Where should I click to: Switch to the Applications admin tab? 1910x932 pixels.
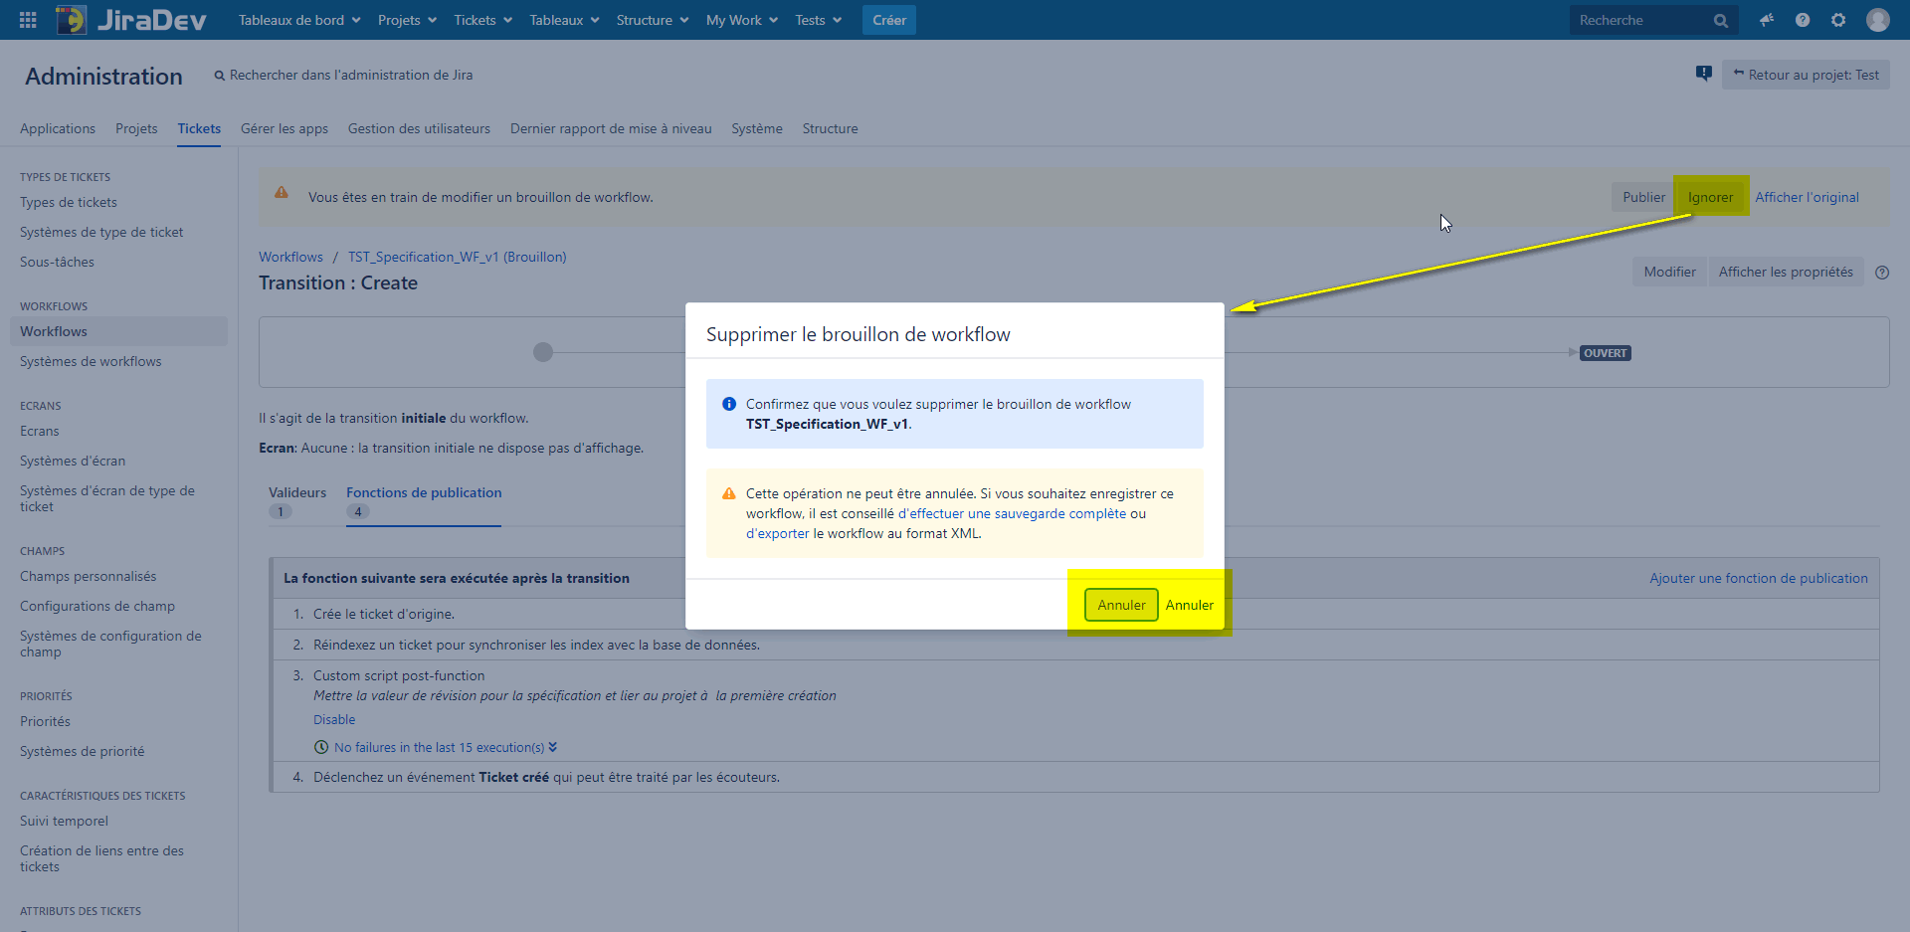tap(58, 128)
